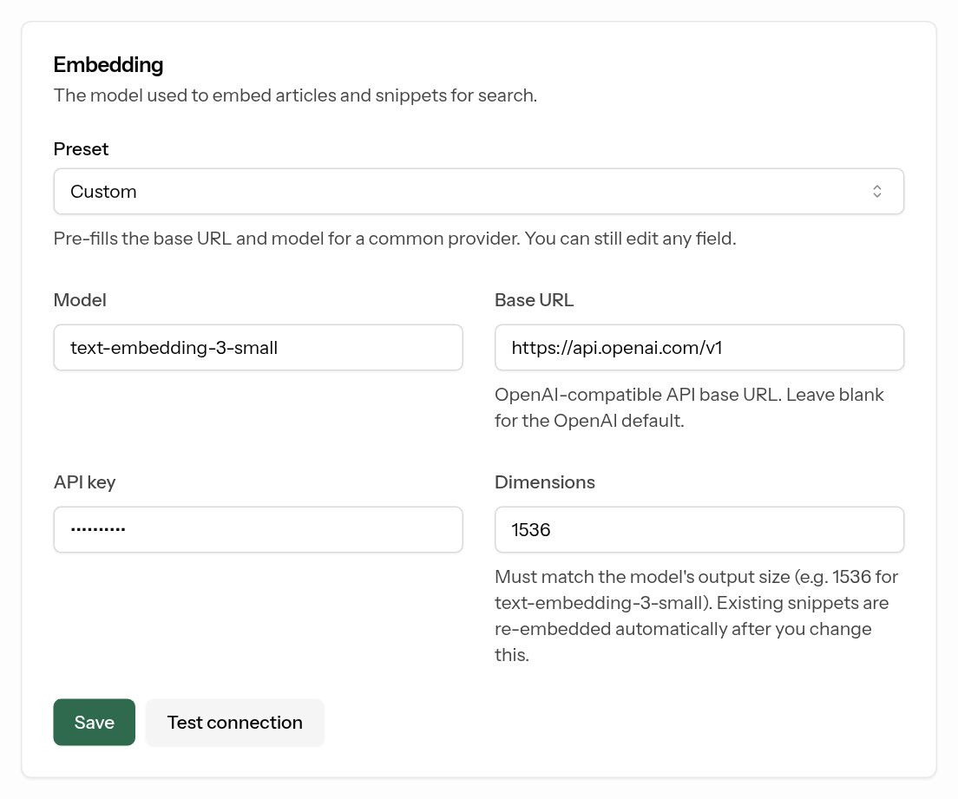The width and height of the screenshot is (958, 799).
Task: Click the Test connection button
Action: (234, 722)
